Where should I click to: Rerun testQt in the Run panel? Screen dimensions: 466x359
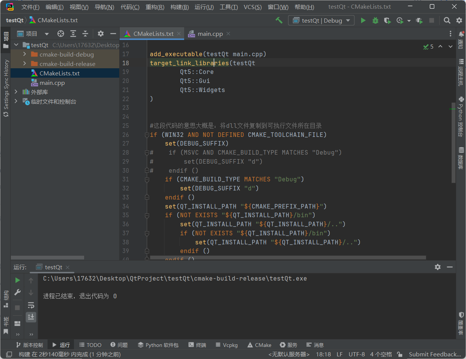tap(17, 280)
